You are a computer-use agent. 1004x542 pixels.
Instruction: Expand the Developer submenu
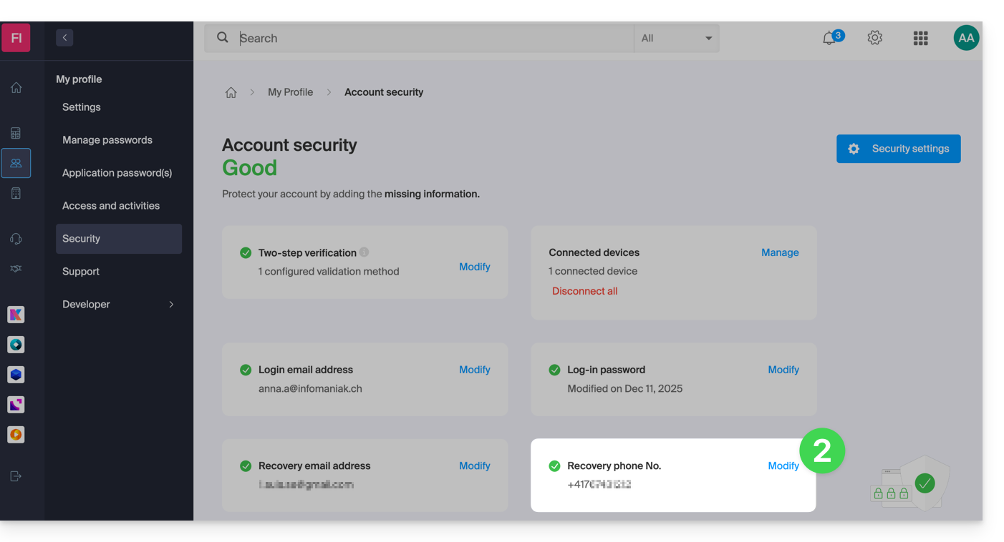(171, 305)
